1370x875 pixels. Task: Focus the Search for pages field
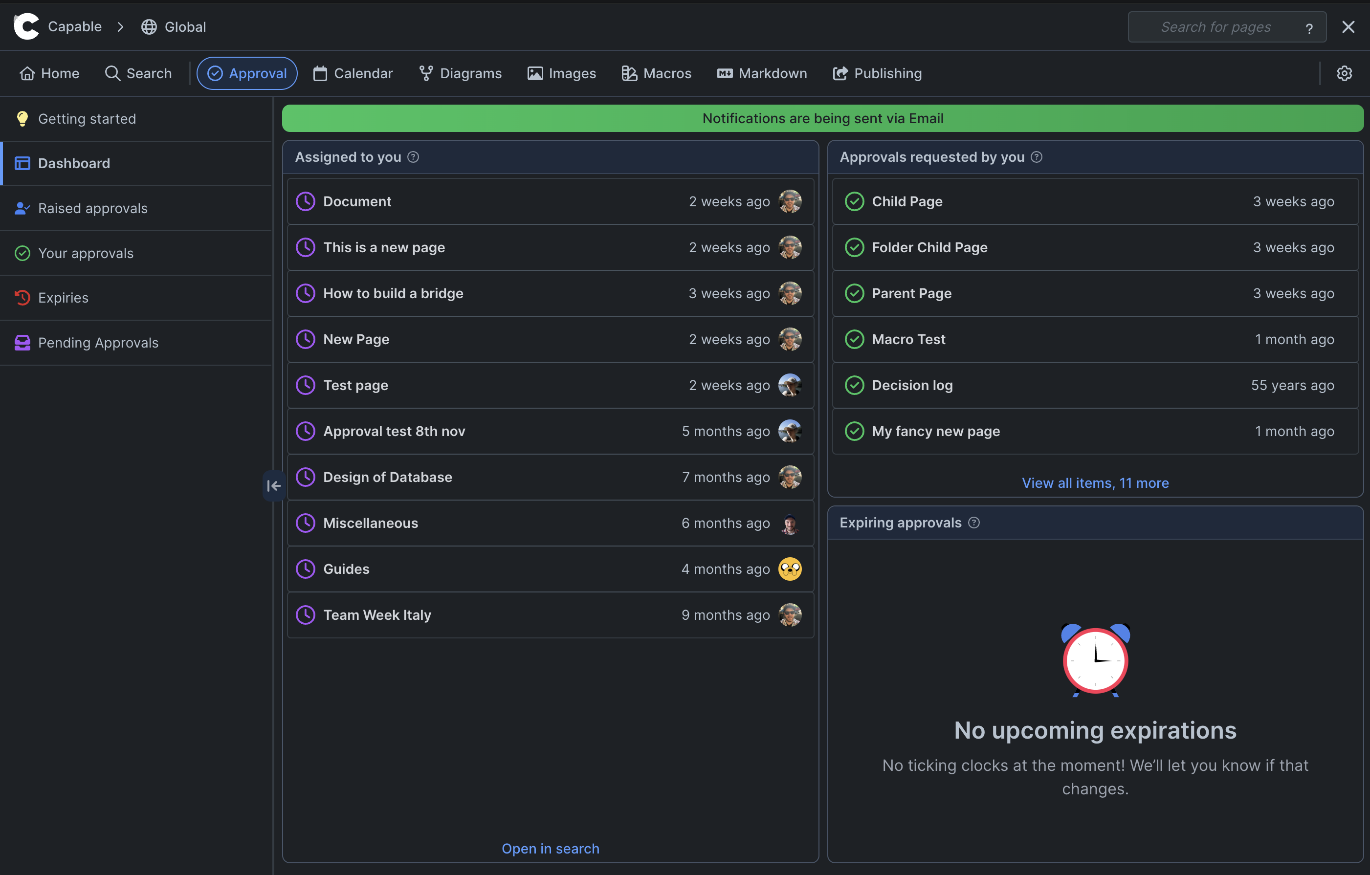(x=1215, y=27)
